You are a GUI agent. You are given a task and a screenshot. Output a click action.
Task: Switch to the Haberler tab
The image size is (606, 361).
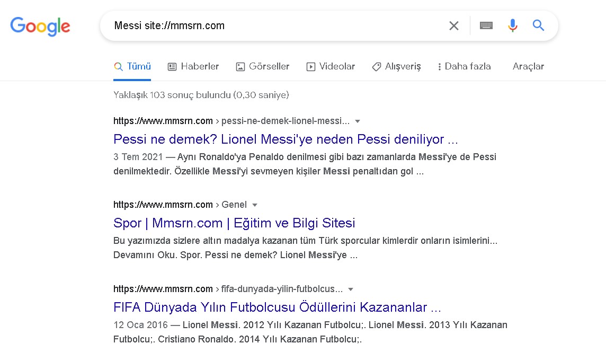coord(193,67)
